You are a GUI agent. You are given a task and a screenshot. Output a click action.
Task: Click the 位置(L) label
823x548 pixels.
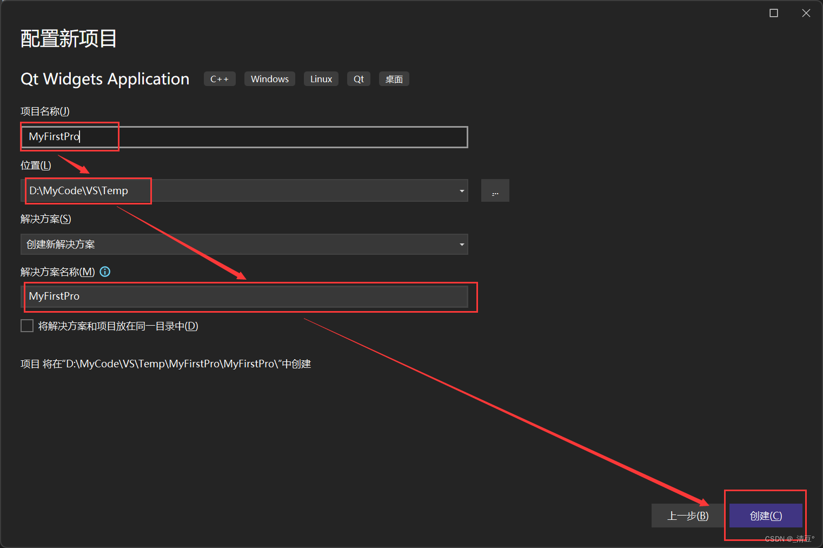pos(36,166)
